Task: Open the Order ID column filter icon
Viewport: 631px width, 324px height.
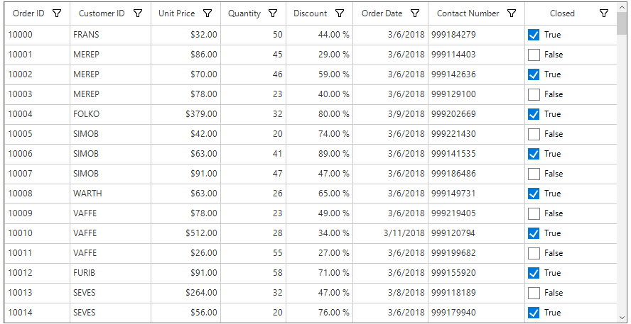Action: pos(57,13)
